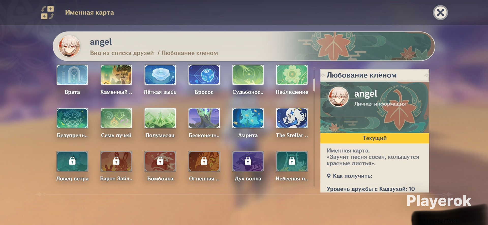Click the Именная карта header title
The width and height of the screenshot is (488, 225).
point(89,12)
